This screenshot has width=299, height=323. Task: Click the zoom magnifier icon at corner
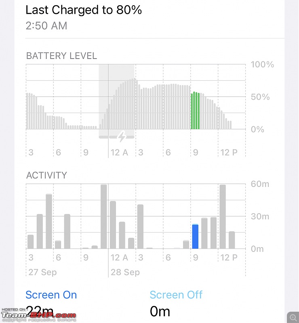pos(293,317)
